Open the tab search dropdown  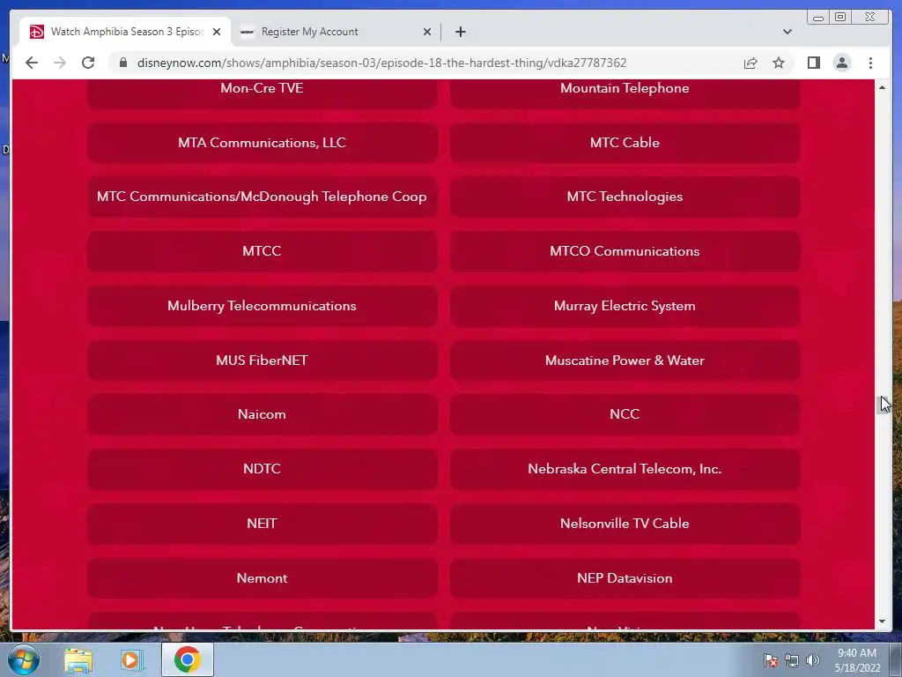(x=787, y=32)
